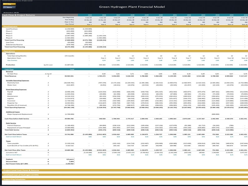Image resolution: width=248 pixels, height=186 pixels.
Task: Click the Loan Fees row label
Action: [10, 42]
